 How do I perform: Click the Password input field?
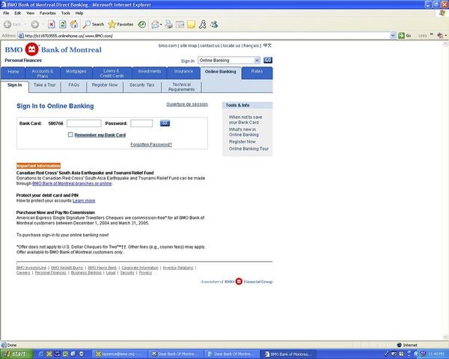pos(141,123)
